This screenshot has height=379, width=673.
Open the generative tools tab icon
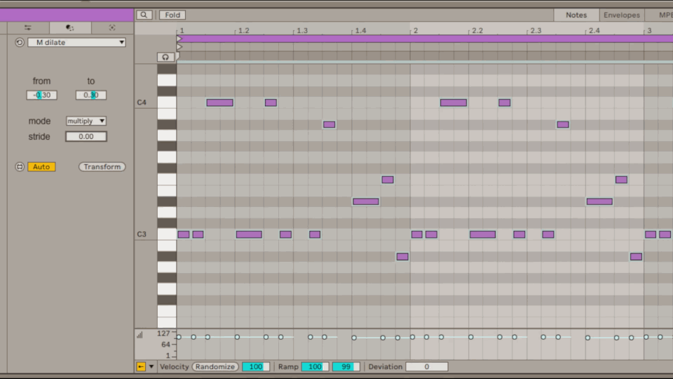coord(112,28)
